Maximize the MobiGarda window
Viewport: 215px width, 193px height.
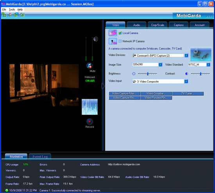206,4
